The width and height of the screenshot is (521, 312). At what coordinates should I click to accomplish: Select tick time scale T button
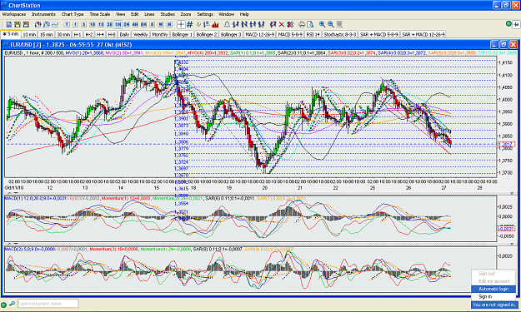67,24
